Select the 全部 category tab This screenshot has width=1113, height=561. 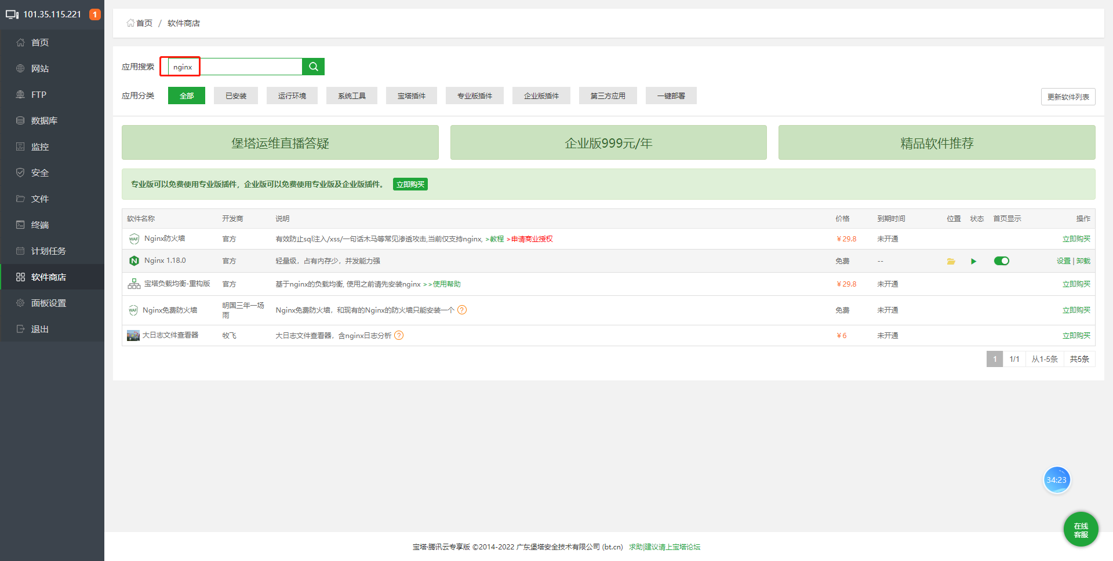coord(187,96)
